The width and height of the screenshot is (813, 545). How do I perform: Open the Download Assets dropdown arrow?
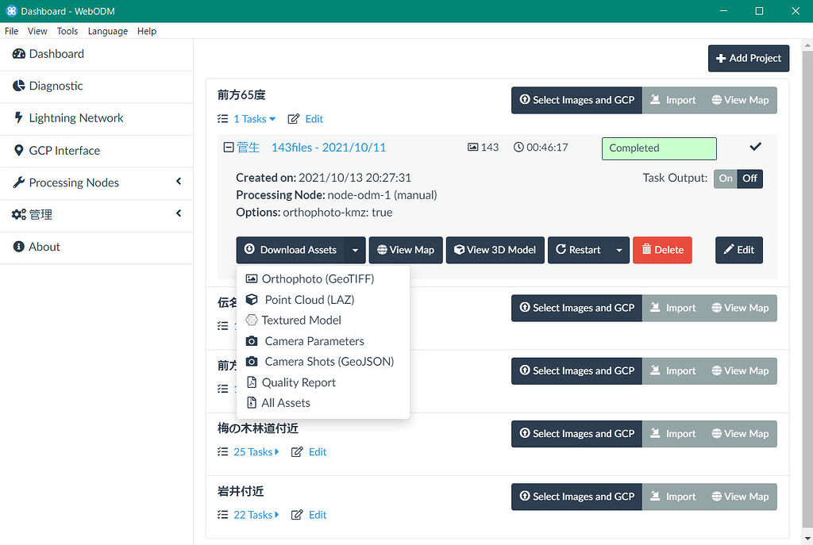tap(355, 250)
